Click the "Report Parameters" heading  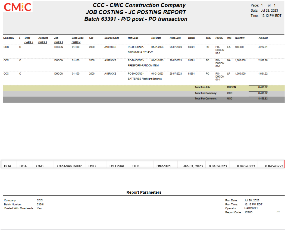pos(144,192)
